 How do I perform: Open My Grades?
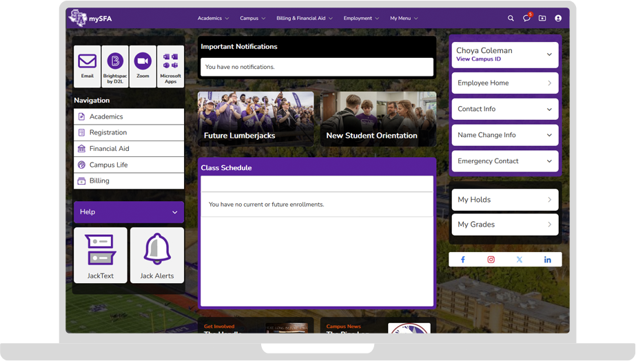504,225
